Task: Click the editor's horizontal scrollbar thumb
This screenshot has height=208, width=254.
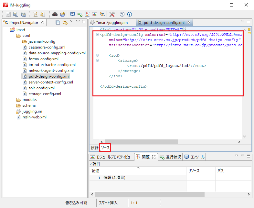Action: (141, 142)
